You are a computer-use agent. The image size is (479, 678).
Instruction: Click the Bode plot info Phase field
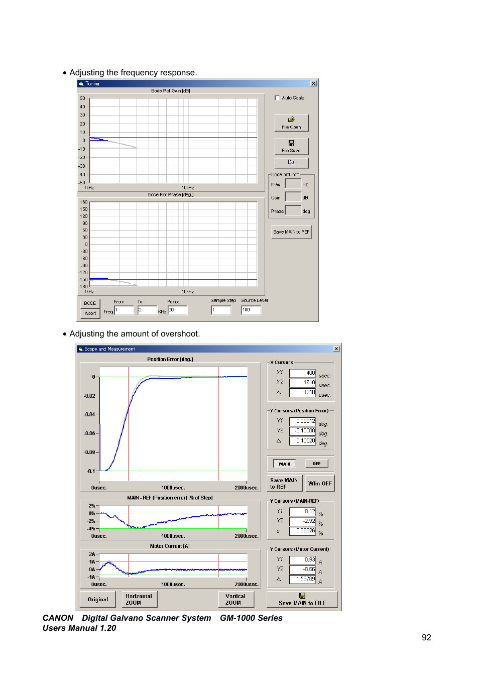click(x=293, y=210)
